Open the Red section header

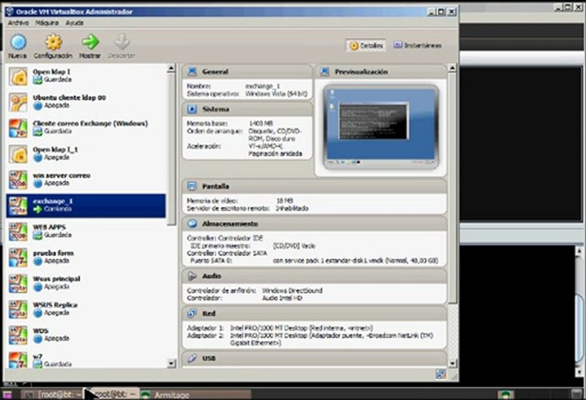point(314,313)
